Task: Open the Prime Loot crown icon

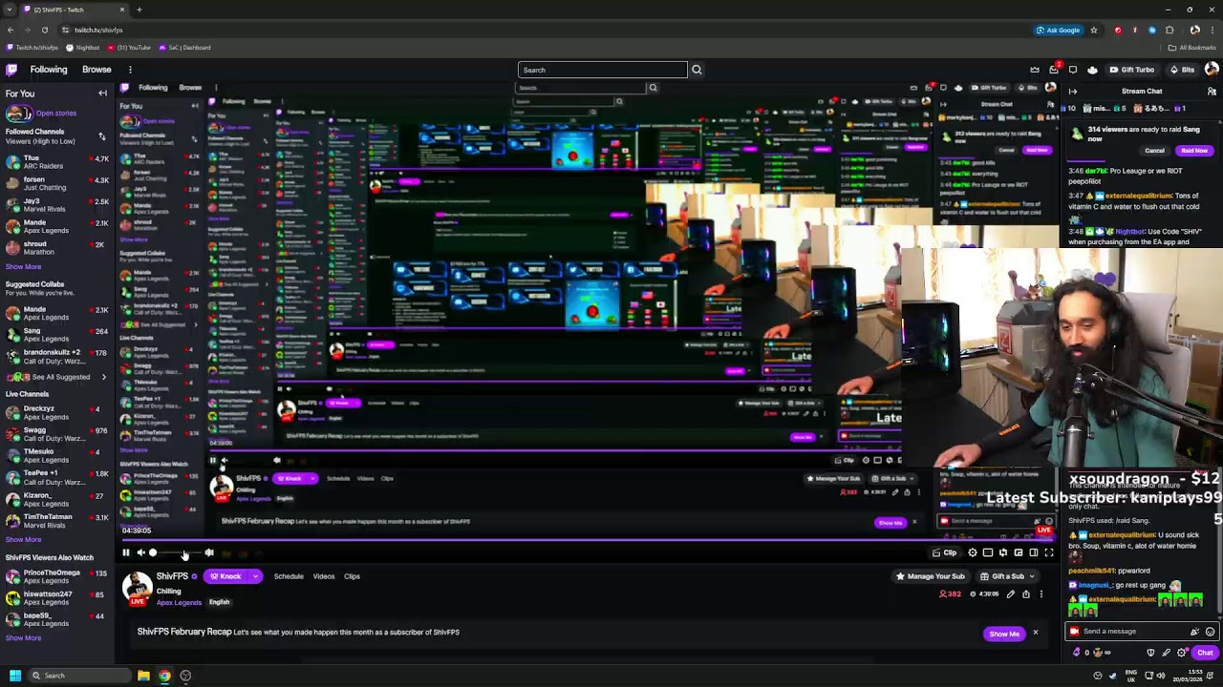Action: coord(1035,70)
